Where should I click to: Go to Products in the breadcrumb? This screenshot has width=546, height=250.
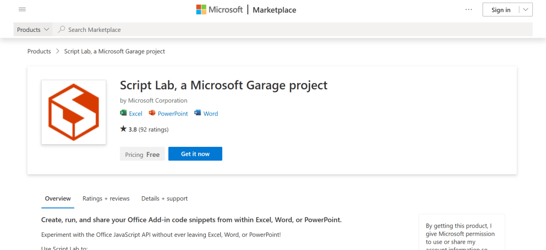39,52
